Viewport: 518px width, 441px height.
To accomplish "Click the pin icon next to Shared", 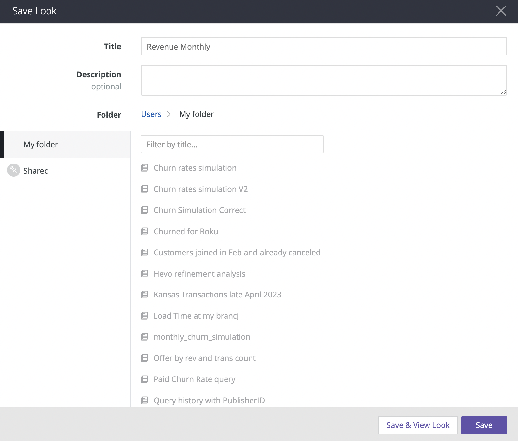I will pyautogui.click(x=14, y=170).
